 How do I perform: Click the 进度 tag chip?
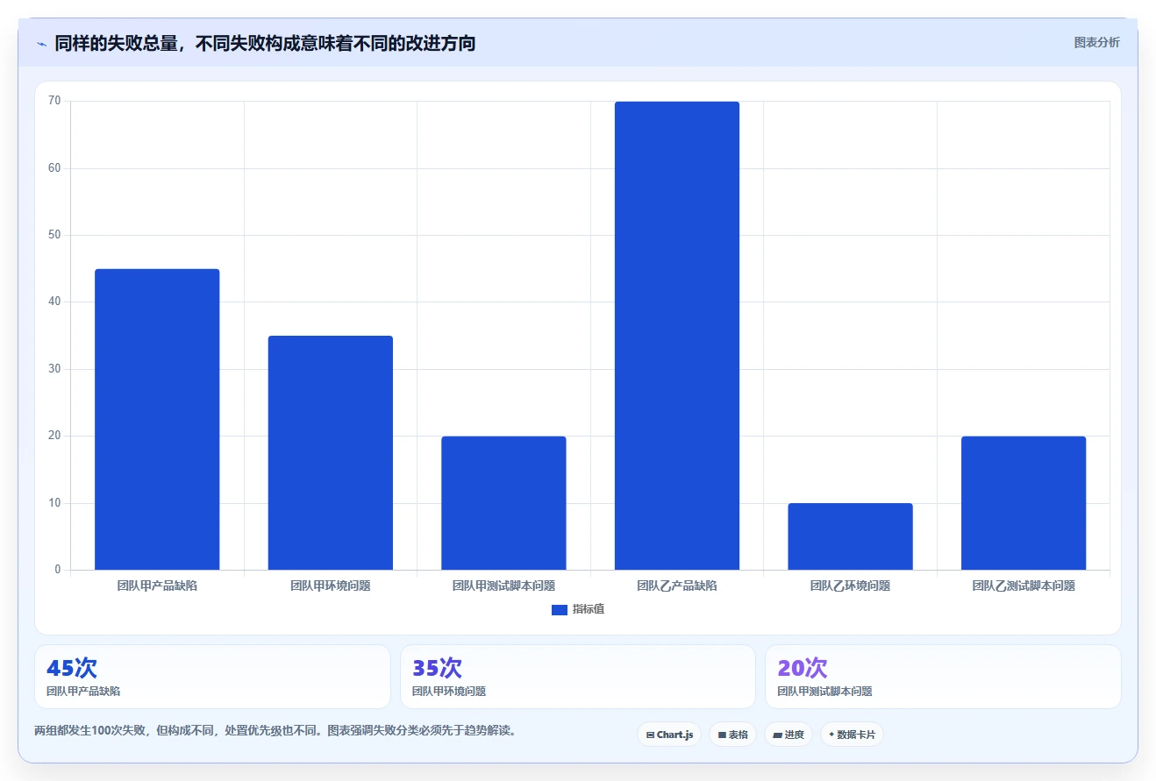[789, 735]
